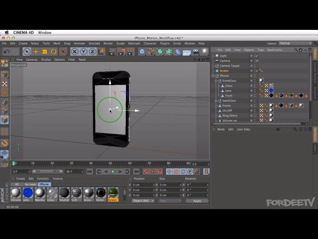Screen dimensions: 318x239
Task: Toggle Light enabled checkmark
Action: (x=257, y=56)
